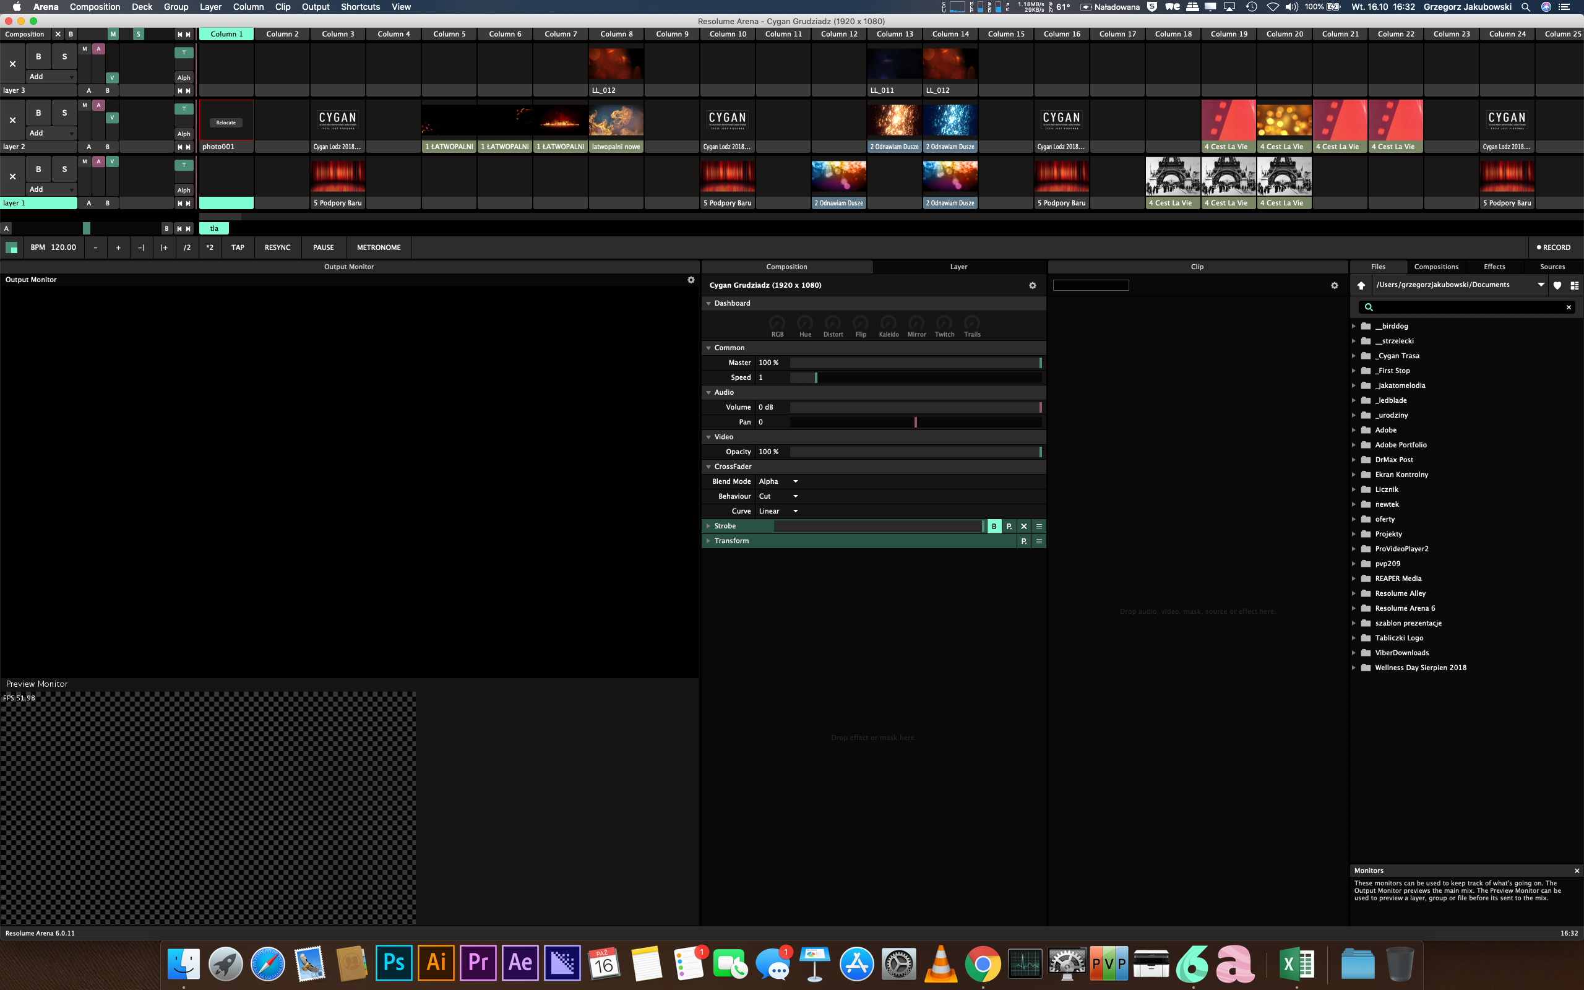1584x990 pixels.
Task: Expand the Resolume Alley folder
Action: pyautogui.click(x=1354, y=594)
